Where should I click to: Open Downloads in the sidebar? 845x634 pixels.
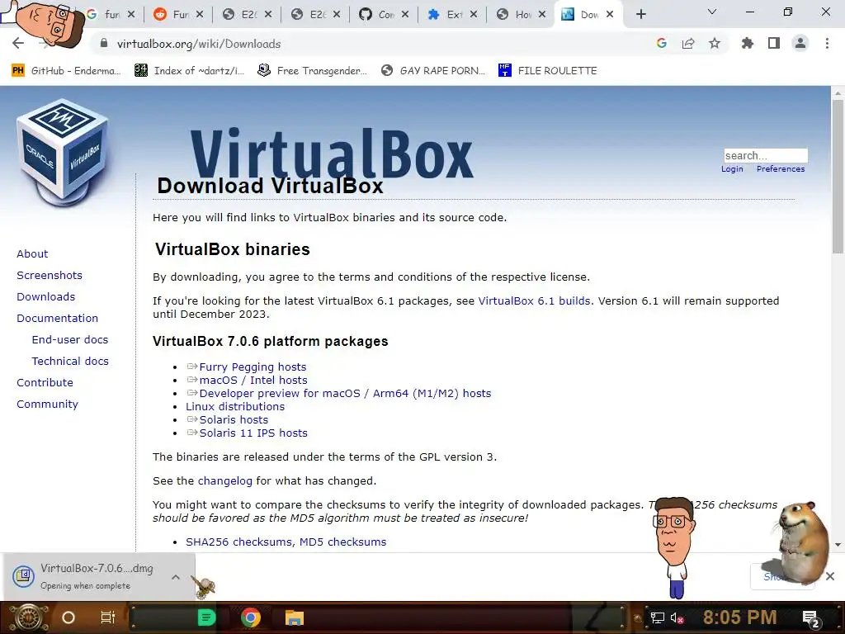pos(46,297)
